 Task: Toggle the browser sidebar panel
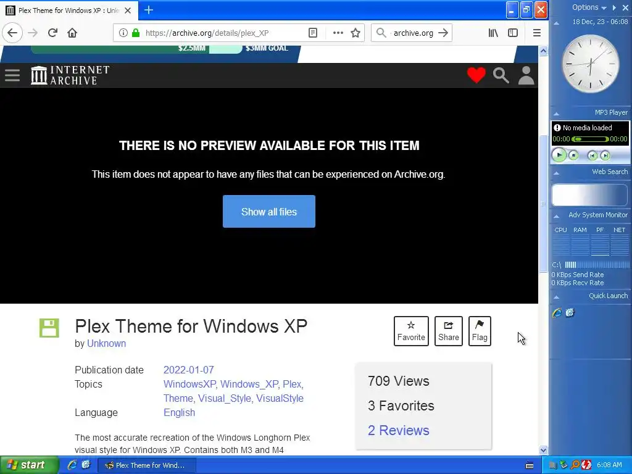coord(513,33)
